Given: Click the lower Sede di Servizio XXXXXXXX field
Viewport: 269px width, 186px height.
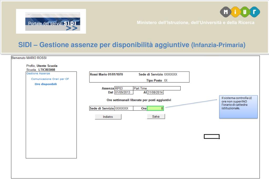Looking at the screenshot, I should (124, 108).
